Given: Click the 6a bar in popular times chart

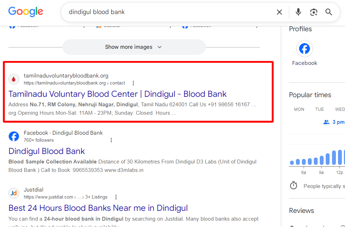Looking at the screenshot, I should point(304,162).
